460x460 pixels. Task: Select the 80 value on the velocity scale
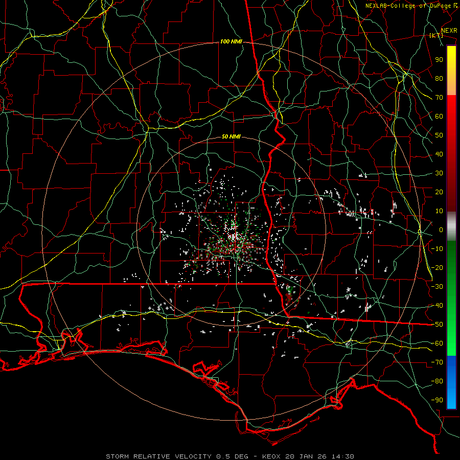click(x=439, y=78)
